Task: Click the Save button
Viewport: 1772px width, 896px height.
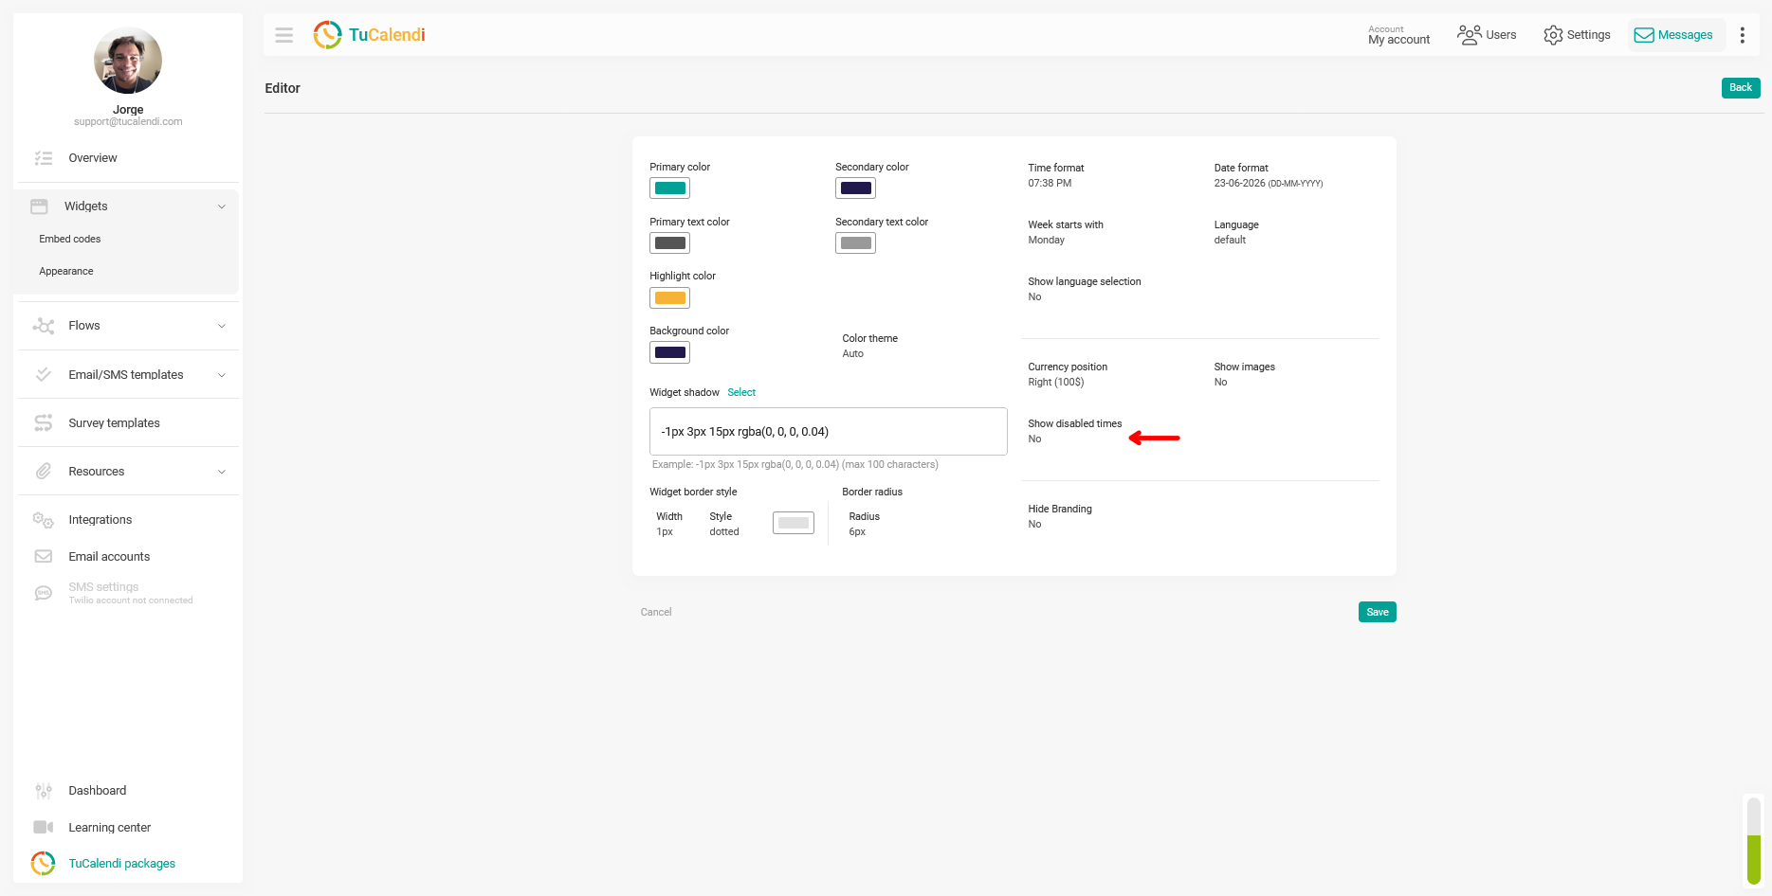Action: click(1378, 612)
